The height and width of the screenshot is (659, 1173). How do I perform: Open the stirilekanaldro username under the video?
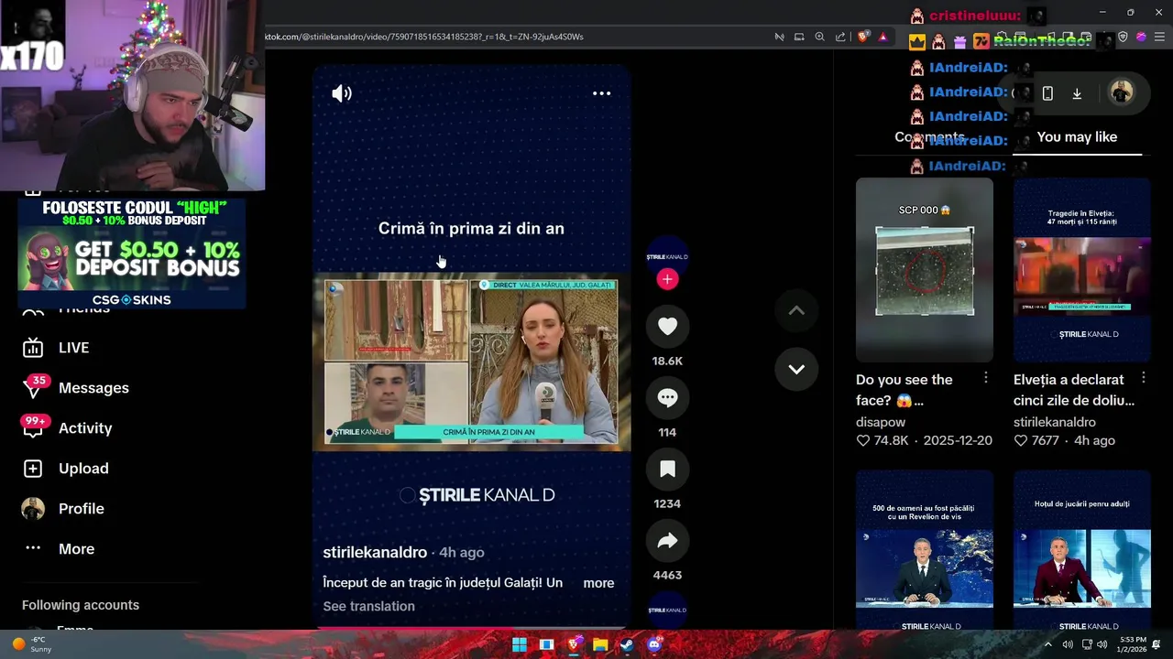click(x=375, y=553)
